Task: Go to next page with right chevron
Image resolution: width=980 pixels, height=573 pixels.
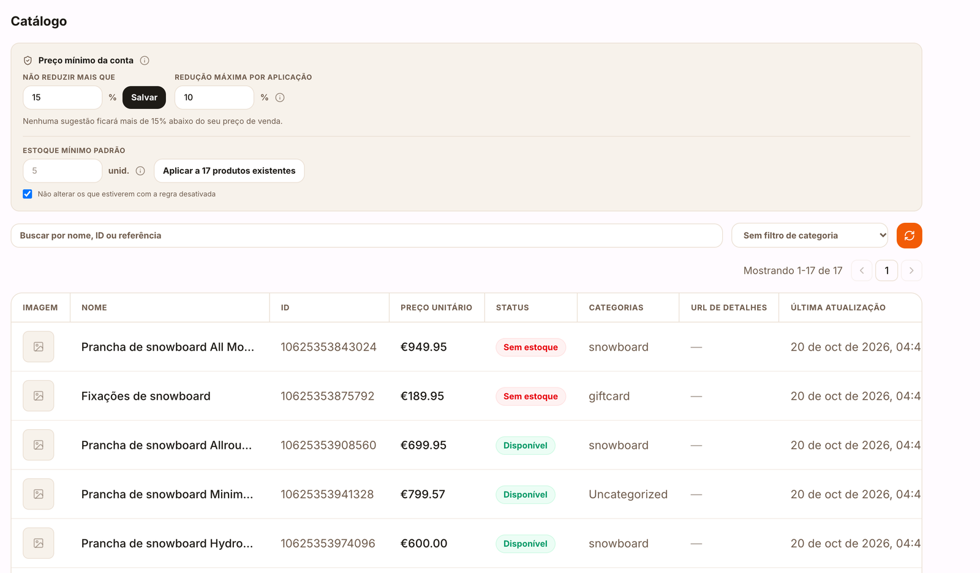Action: [x=911, y=271]
